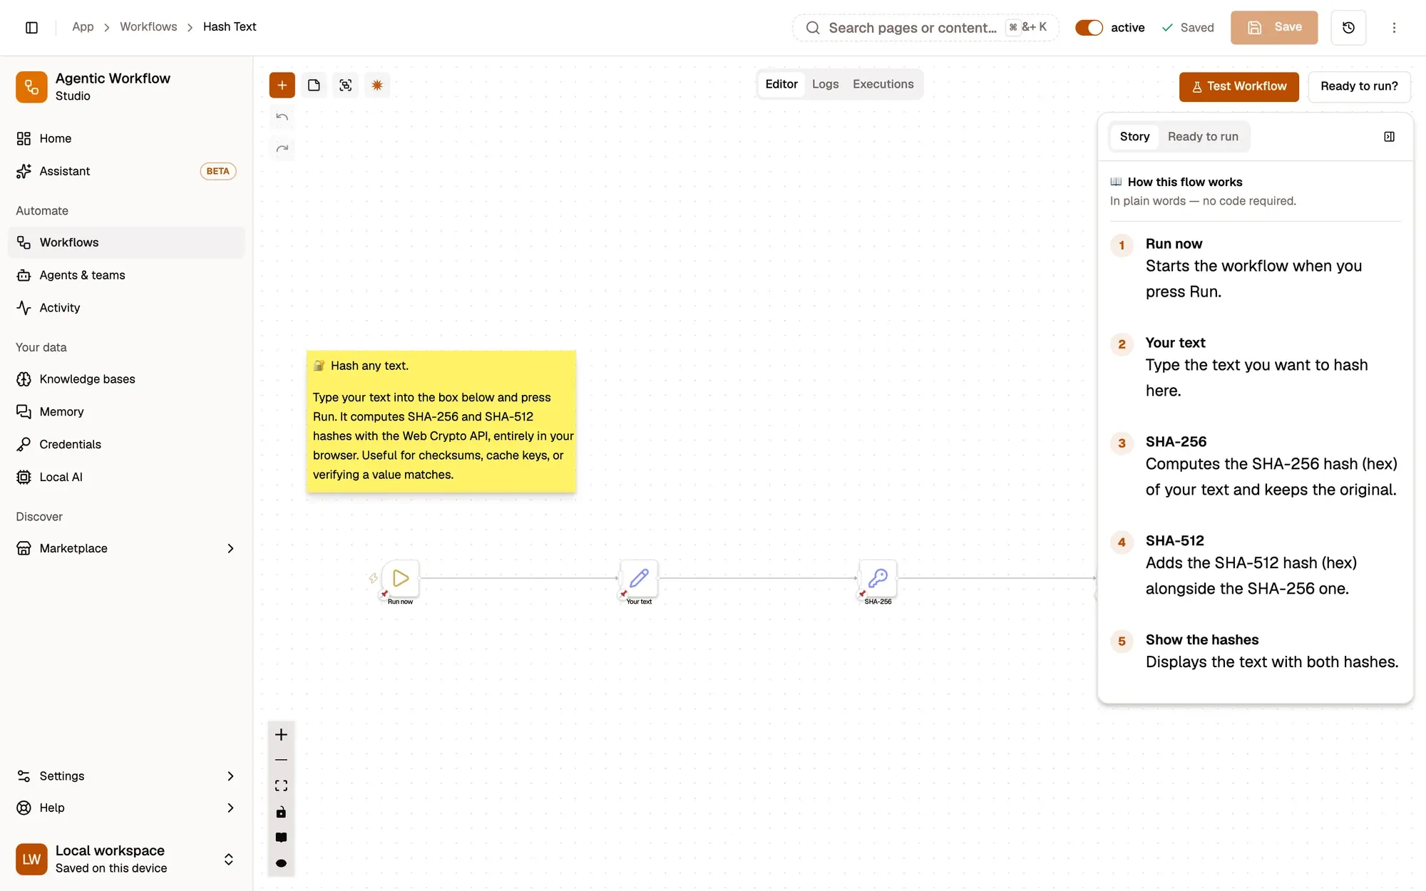Navigate to App in the breadcrumb
Screen dimensions: 1426x891
(x=83, y=27)
